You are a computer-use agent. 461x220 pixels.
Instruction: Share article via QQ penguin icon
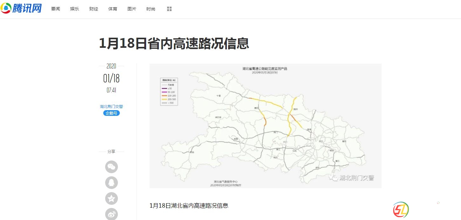coord(112,183)
